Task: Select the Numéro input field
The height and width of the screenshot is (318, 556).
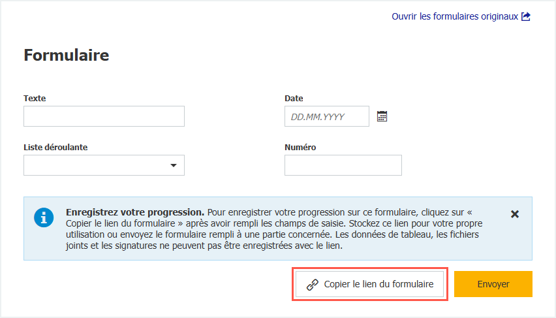Action: click(x=343, y=165)
